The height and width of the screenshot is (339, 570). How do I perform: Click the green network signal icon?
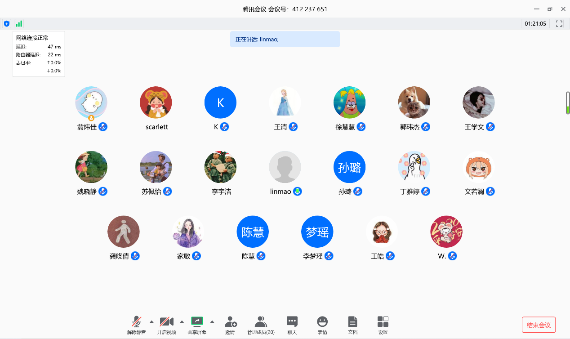tap(19, 24)
